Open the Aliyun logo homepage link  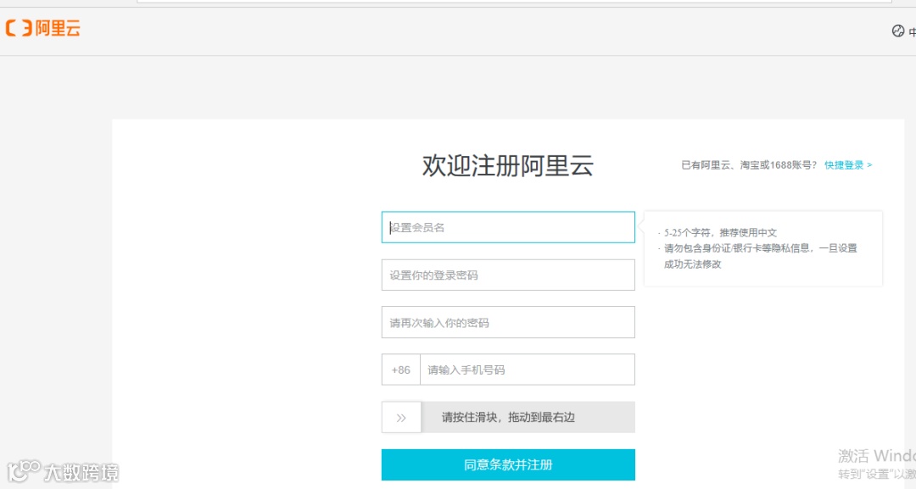[x=42, y=28]
